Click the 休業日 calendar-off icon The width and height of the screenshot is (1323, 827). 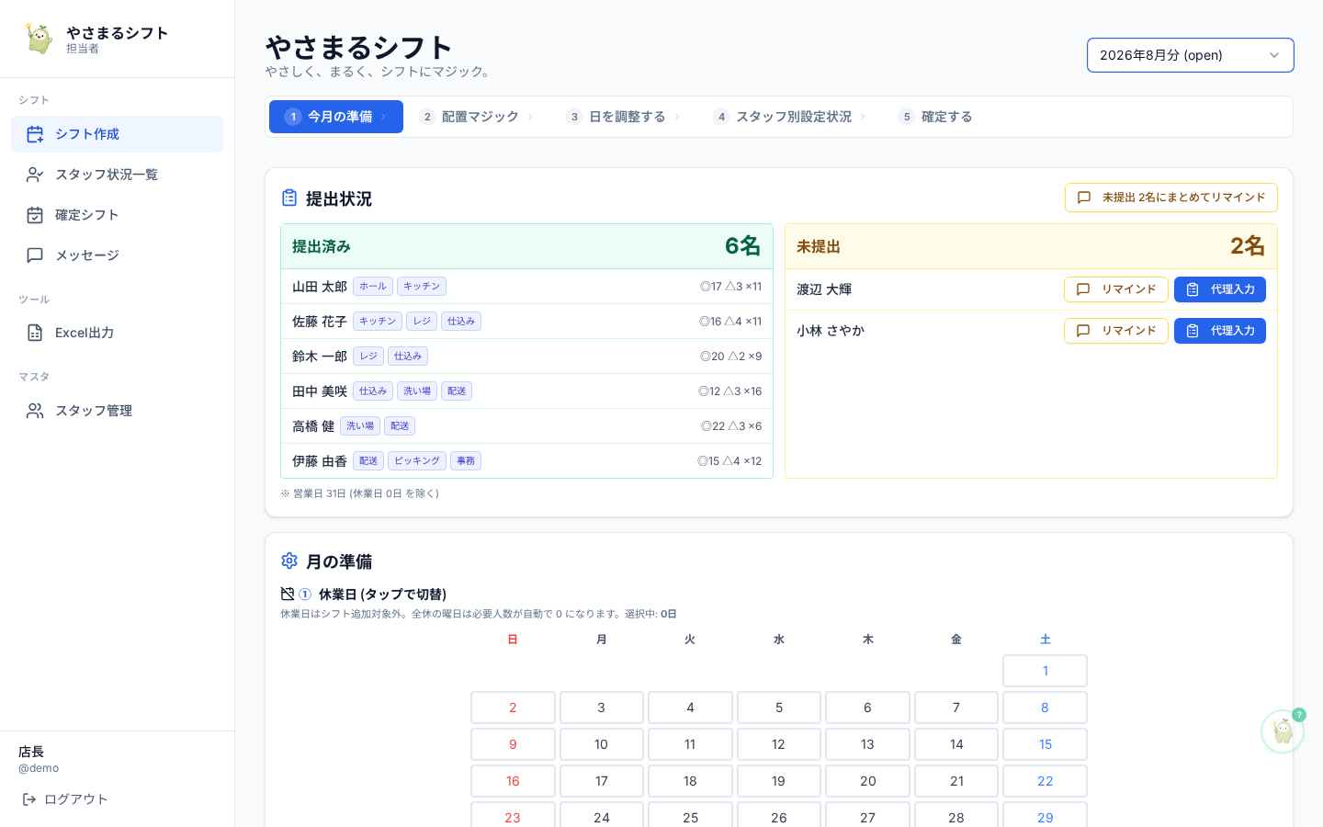pos(288,595)
